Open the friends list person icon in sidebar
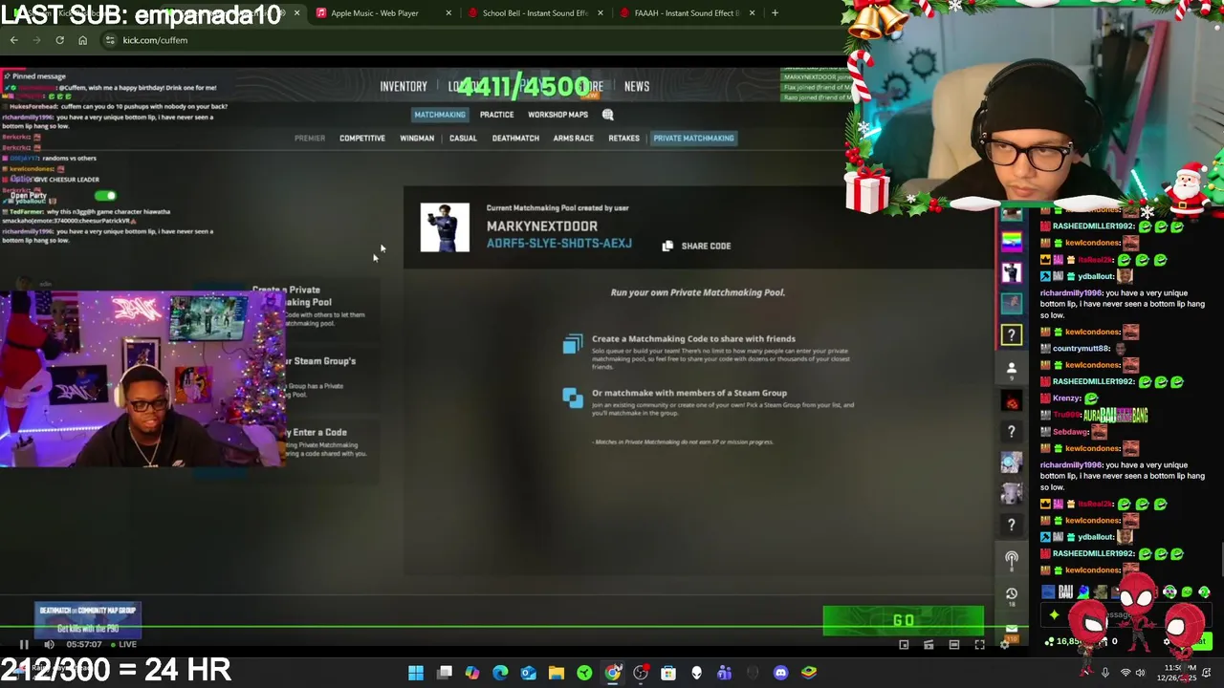 click(1012, 369)
